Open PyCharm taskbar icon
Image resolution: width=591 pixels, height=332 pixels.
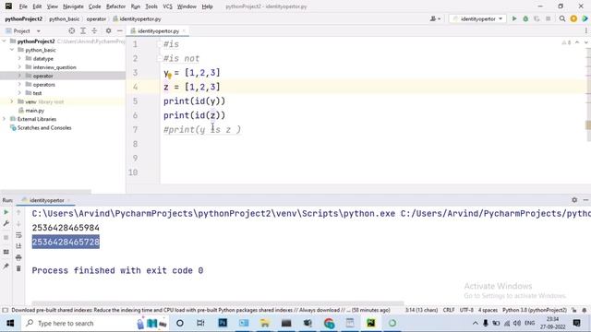[x=371, y=323]
